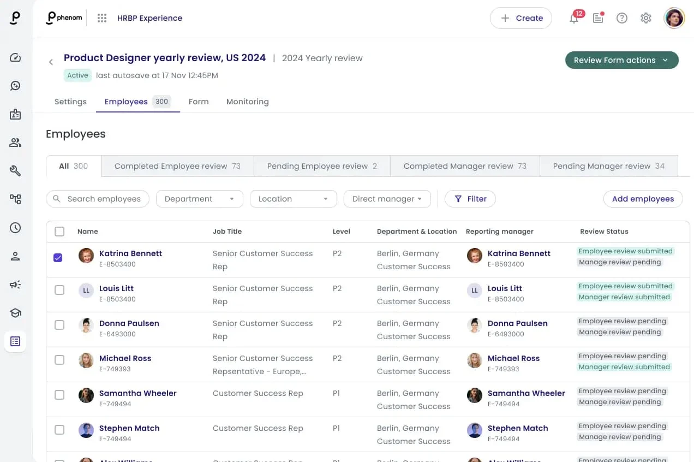Open the wrench tools icon in sidebar
The image size is (694, 462).
[x=15, y=171]
